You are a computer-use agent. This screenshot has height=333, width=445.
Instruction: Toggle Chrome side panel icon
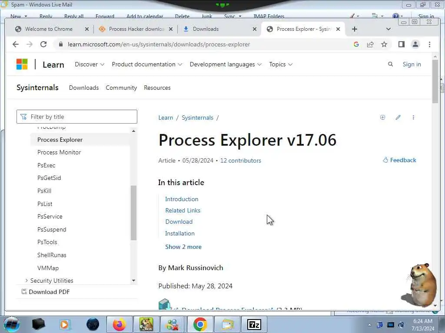point(401,44)
